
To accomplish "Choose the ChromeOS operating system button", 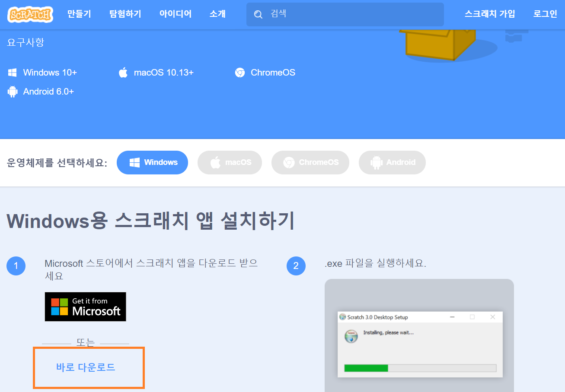I will pos(310,162).
